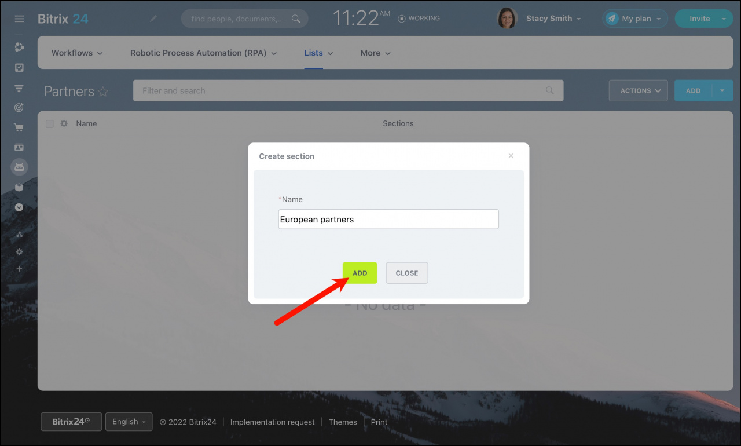This screenshot has height=446, width=741.
Task: Toggle the select-all checkbox in list header
Action: pyautogui.click(x=49, y=123)
